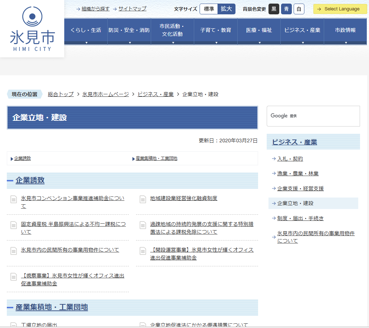Open 【視察事業】女性が輝くオフィス link
Image resolution: width=369 pixels, height=328 pixels.
pyautogui.click(x=73, y=280)
